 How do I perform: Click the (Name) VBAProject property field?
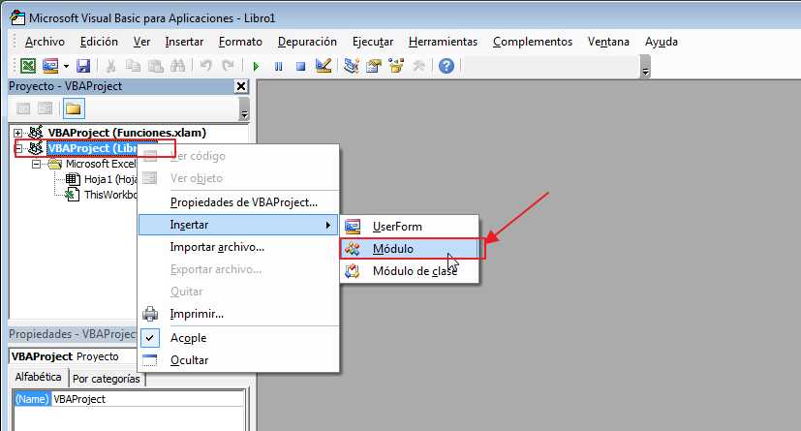click(x=145, y=399)
